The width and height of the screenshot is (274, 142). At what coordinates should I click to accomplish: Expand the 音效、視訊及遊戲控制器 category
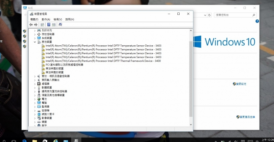(x=35, y=76)
